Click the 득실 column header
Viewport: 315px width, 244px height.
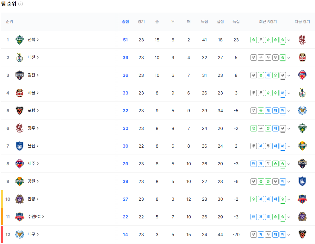coord(236,22)
